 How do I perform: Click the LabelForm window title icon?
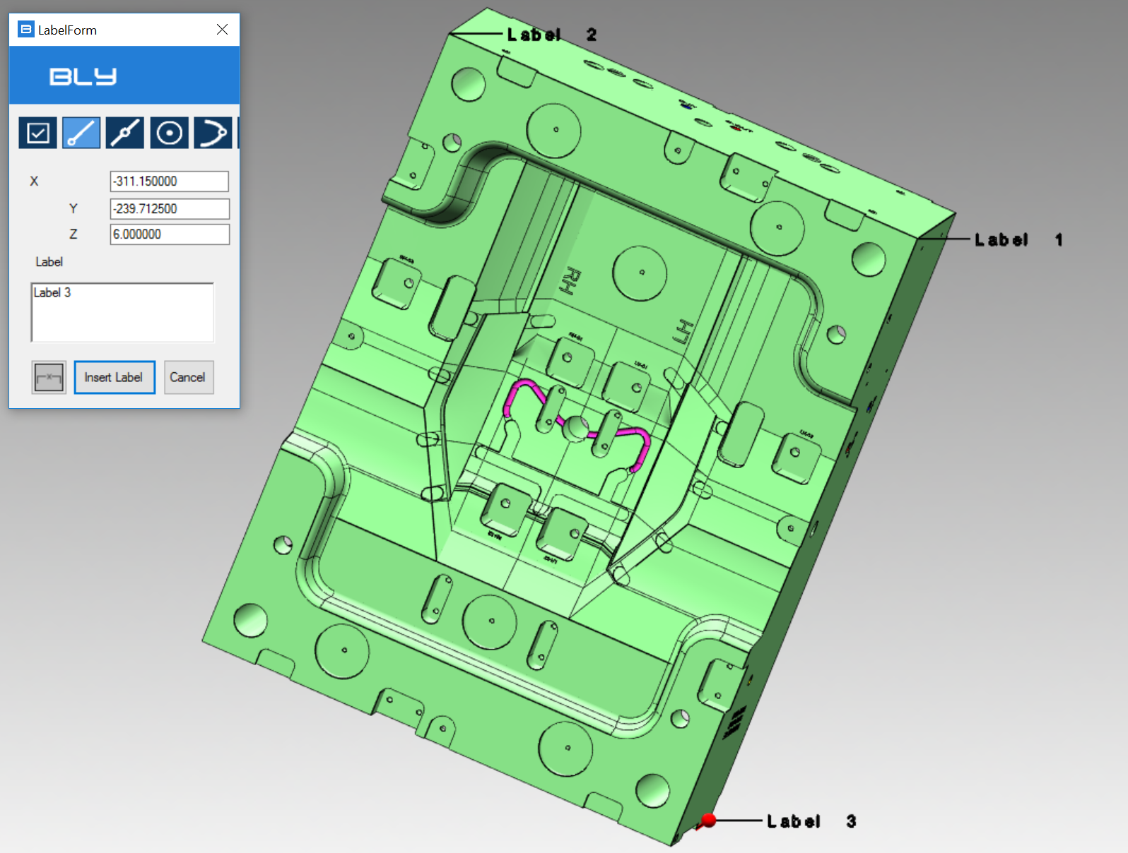click(26, 30)
